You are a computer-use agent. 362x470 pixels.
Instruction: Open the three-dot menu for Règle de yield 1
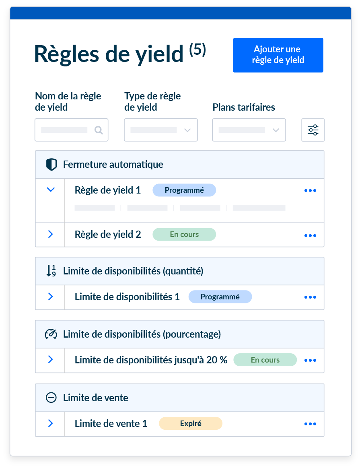click(310, 190)
